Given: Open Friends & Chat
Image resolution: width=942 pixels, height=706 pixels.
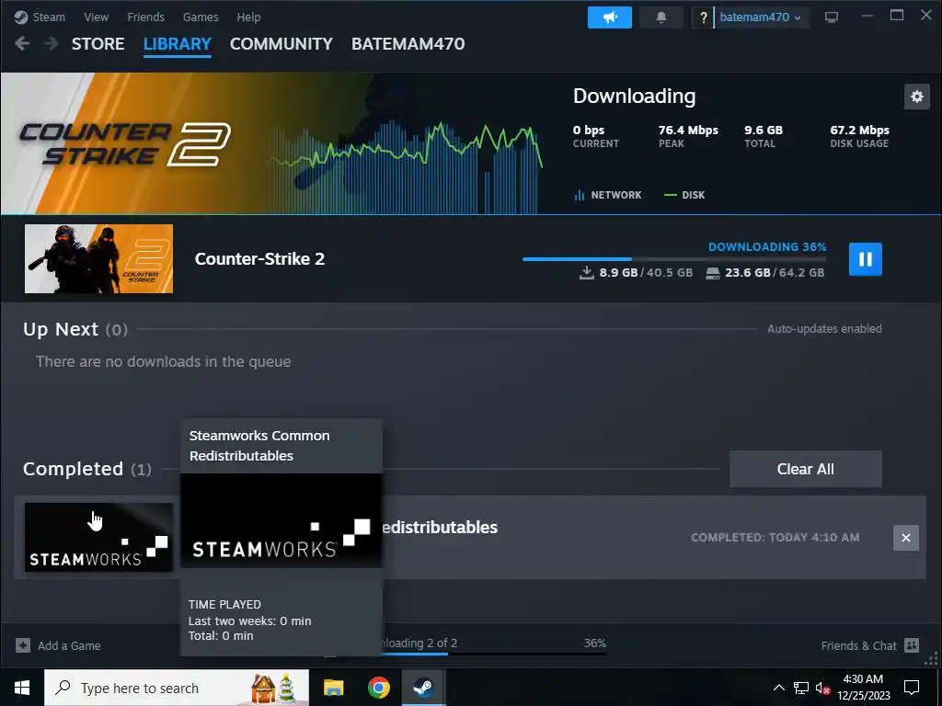Looking at the screenshot, I should point(858,646).
